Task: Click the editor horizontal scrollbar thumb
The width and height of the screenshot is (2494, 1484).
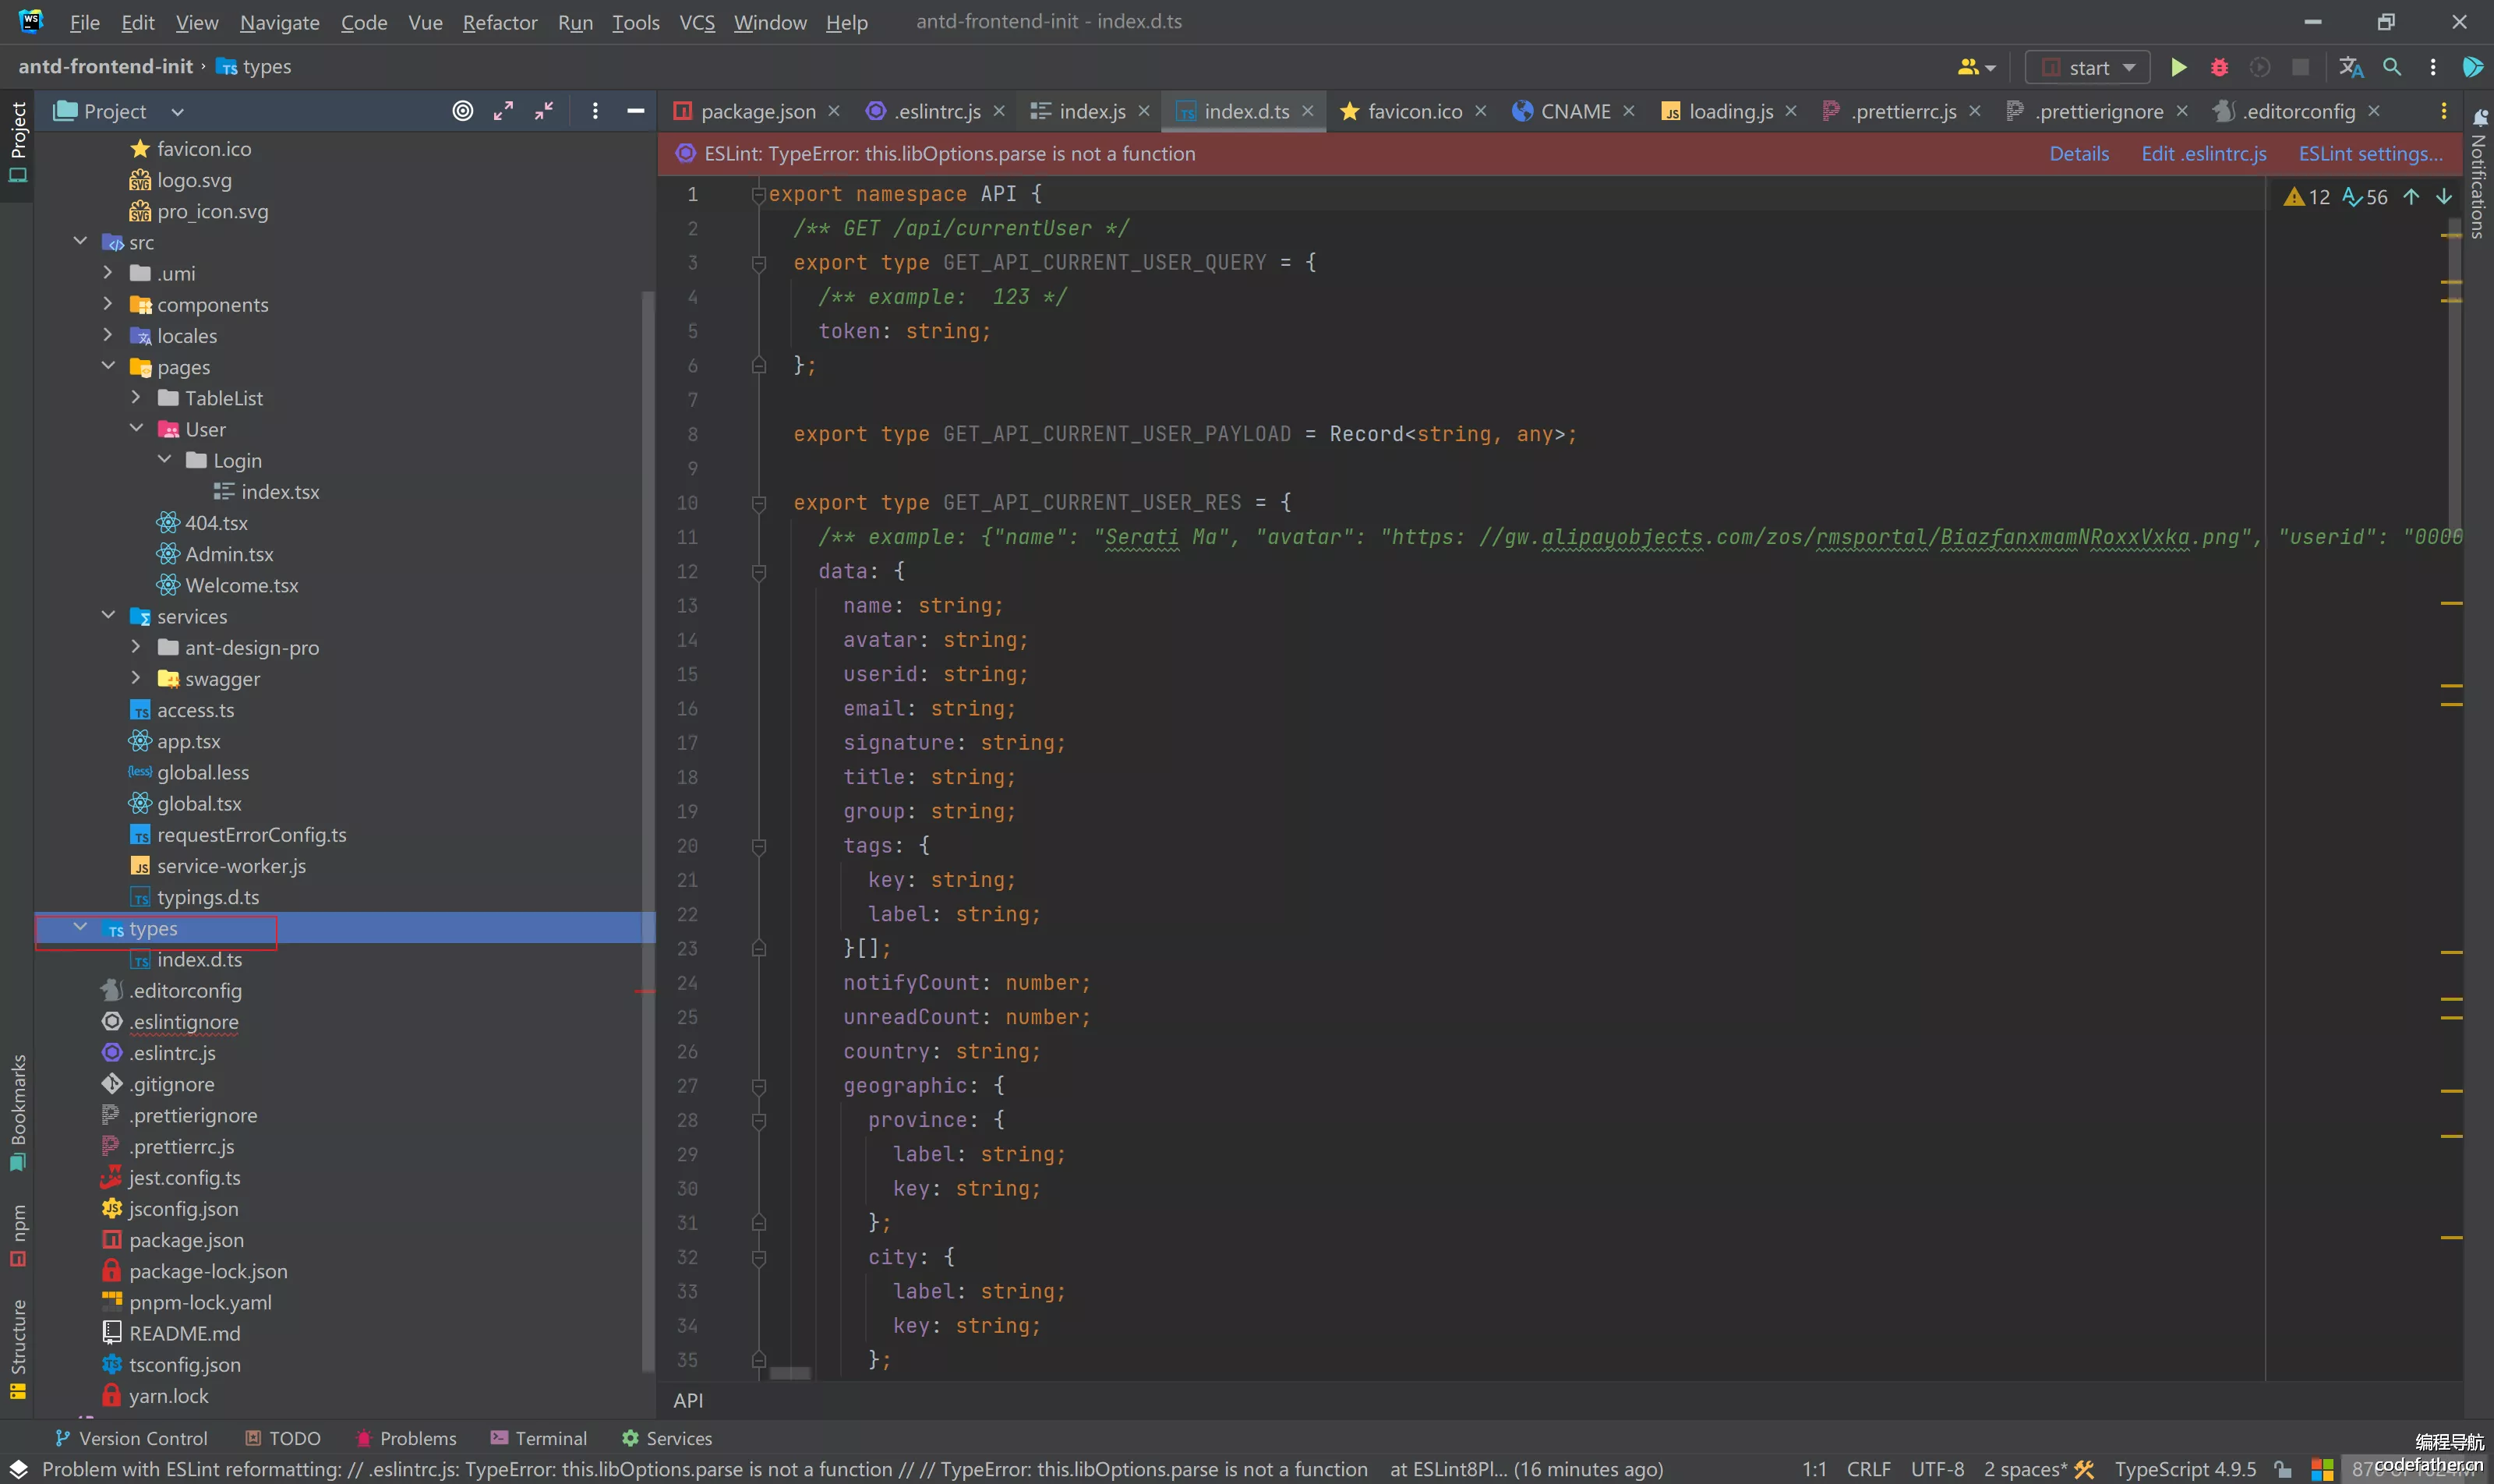Action: [x=790, y=1374]
